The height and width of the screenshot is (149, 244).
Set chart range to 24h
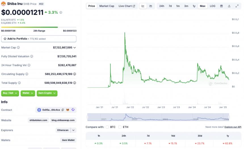tap(162, 6)
